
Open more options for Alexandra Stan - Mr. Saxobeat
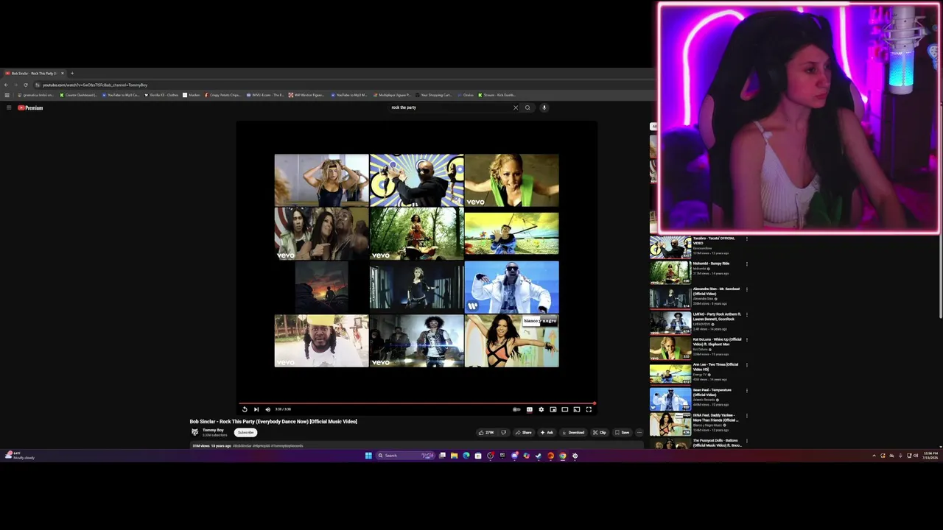click(746, 289)
